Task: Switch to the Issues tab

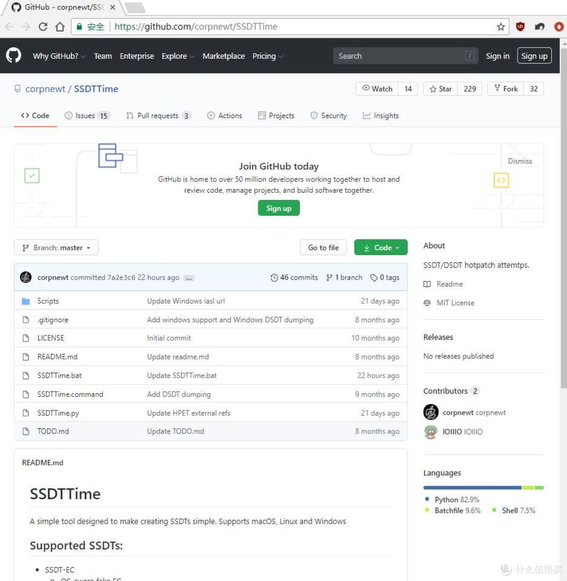Action: pyautogui.click(x=87, y=115)
